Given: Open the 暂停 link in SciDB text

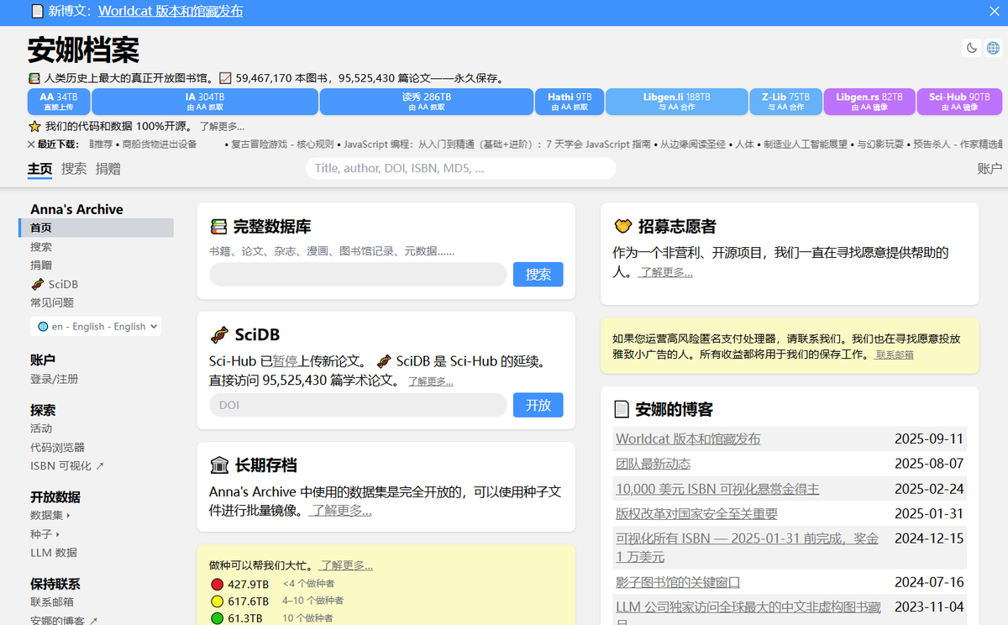Looking at the screenshot, I should [285, 361].
